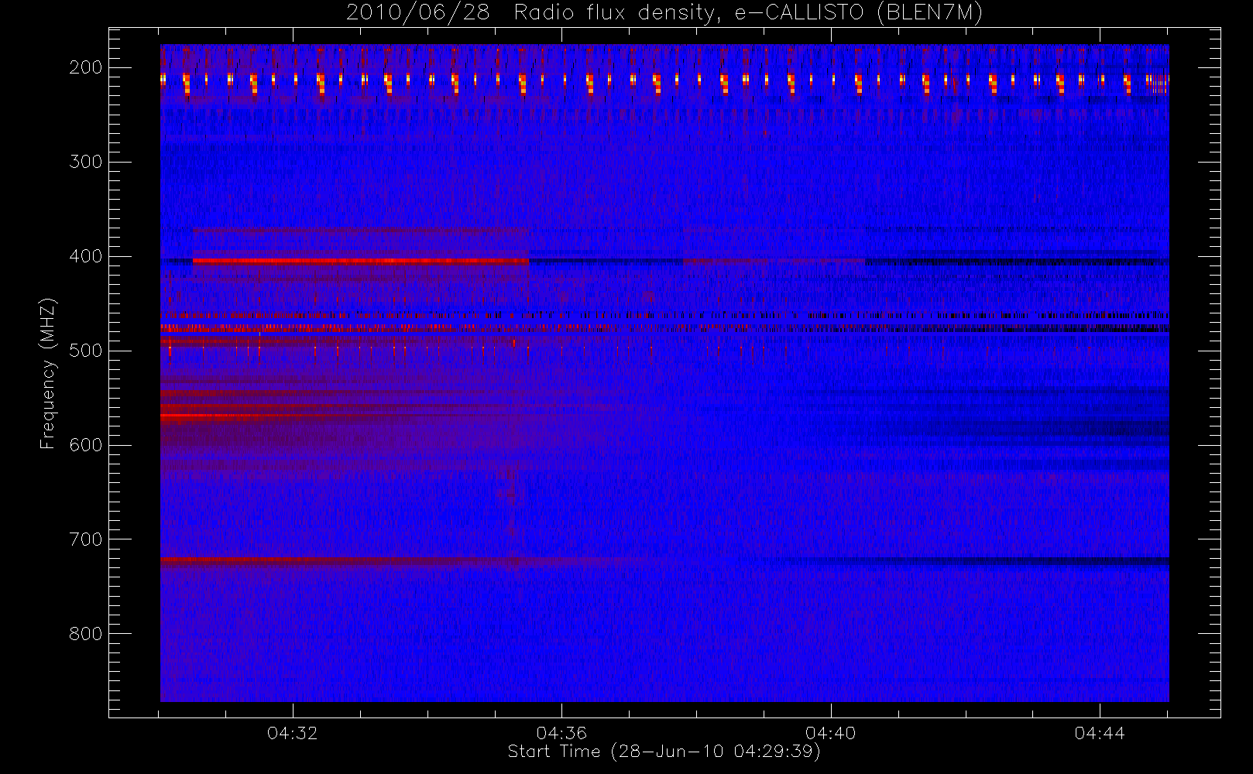Click the 200 frequency tick label

pos(85,67)
